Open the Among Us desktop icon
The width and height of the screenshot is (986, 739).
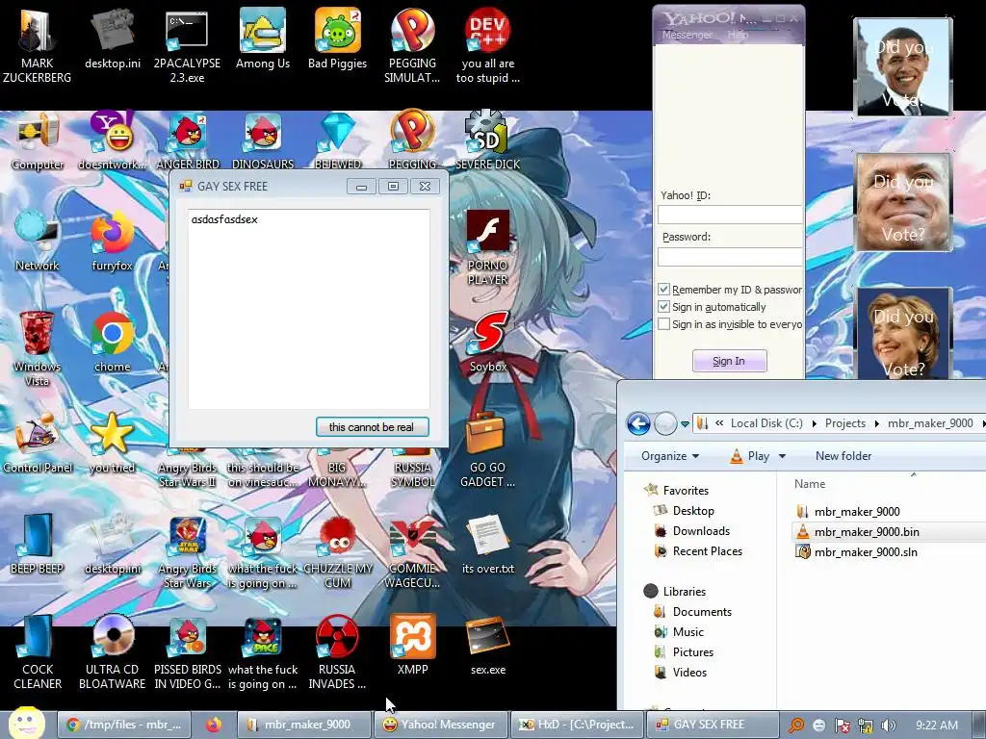pyautogui.click(x=263, y=38)
